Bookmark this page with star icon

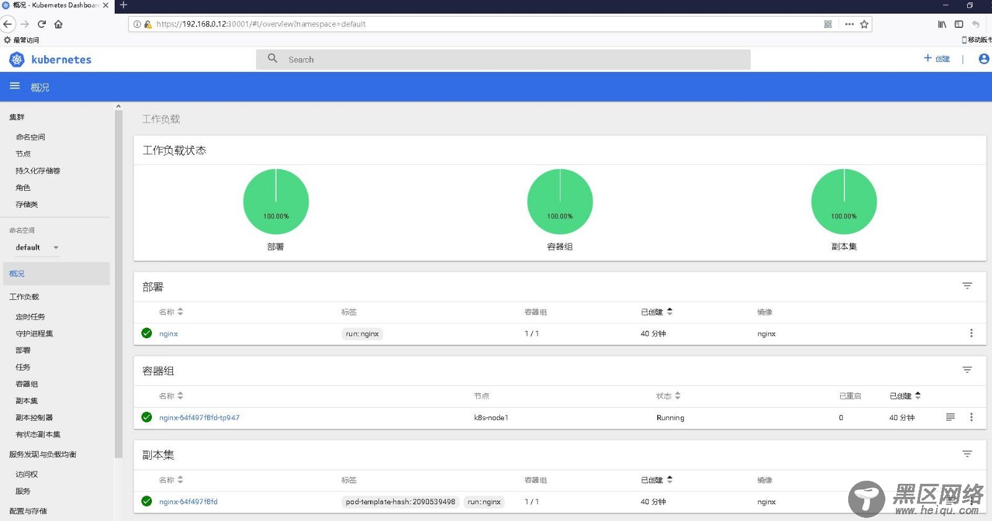click(x=864, y=24)
